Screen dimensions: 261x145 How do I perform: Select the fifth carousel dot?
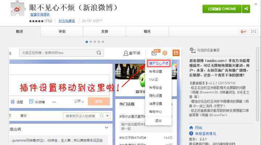pyautogui.click(x=103, y=42)
